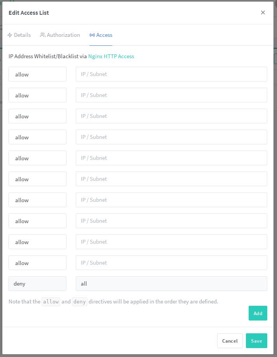
Task: Open the Nginx HTTP Access documentation link
Action: coord(111,56)
